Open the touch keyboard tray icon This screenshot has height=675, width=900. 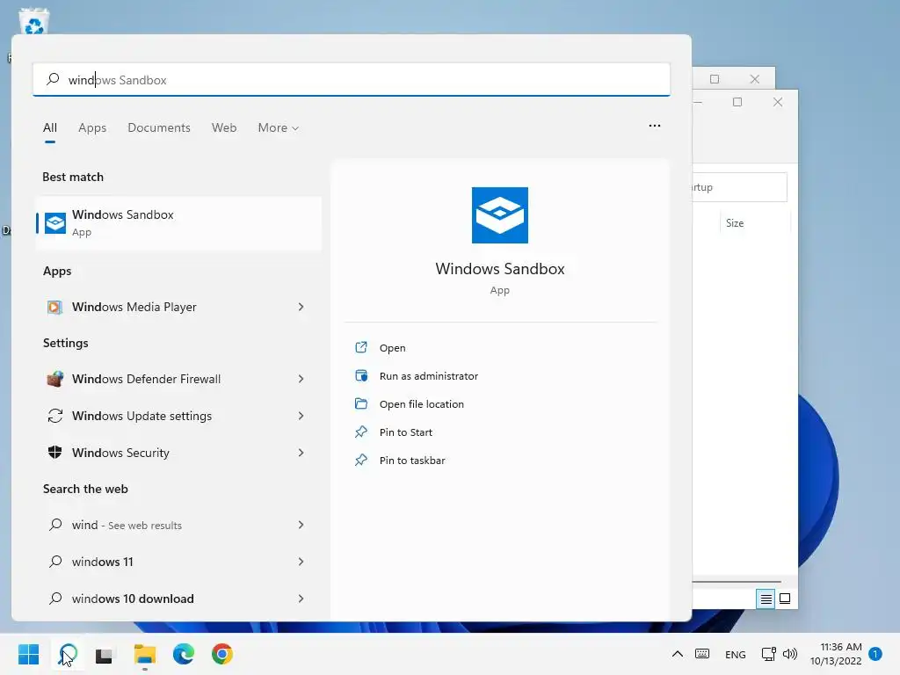coord(702,654)
